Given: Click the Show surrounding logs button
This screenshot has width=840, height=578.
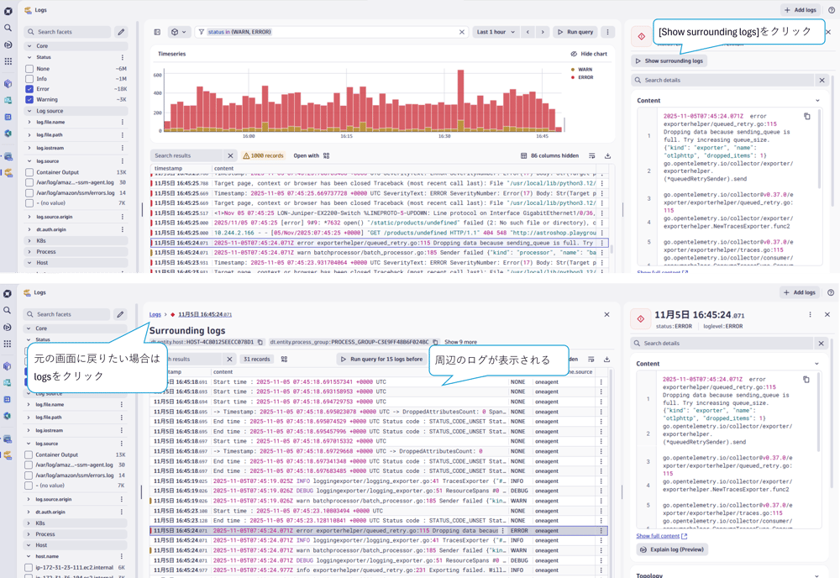Looking at the screenshot, I should pyautogui.click(x=669, y=61).
